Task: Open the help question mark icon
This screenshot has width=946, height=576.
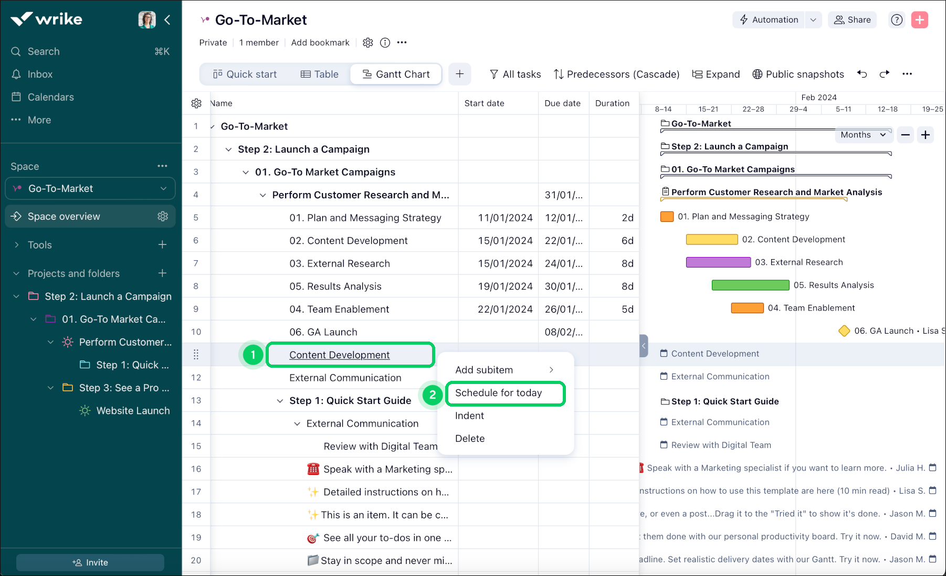Action: (897, 20)
